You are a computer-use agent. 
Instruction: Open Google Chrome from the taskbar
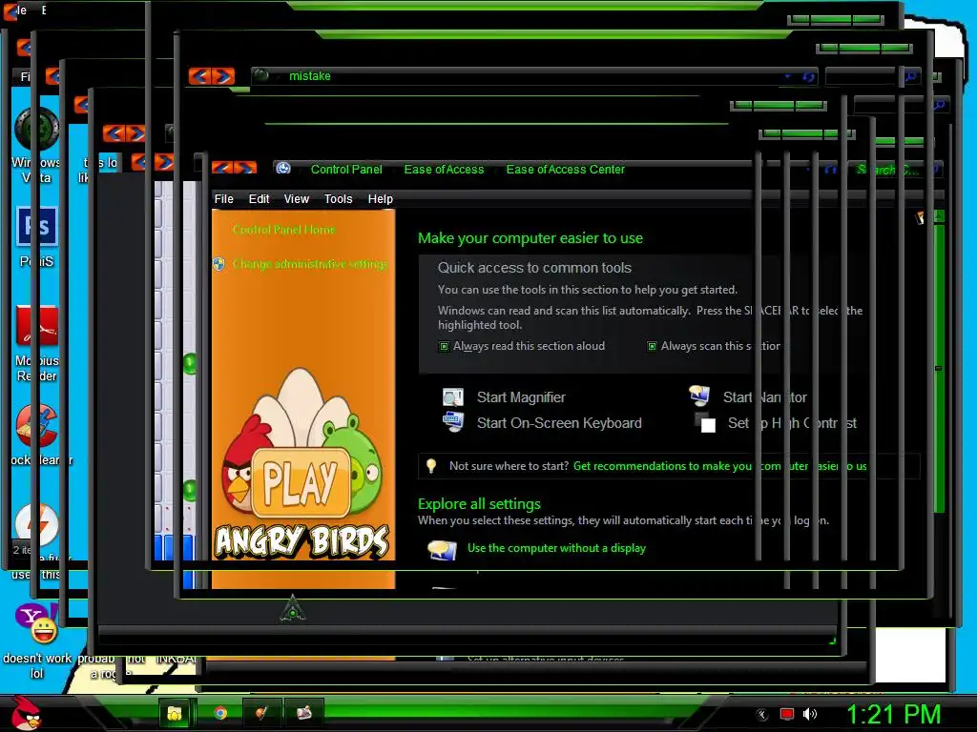(x=220, y=713)
